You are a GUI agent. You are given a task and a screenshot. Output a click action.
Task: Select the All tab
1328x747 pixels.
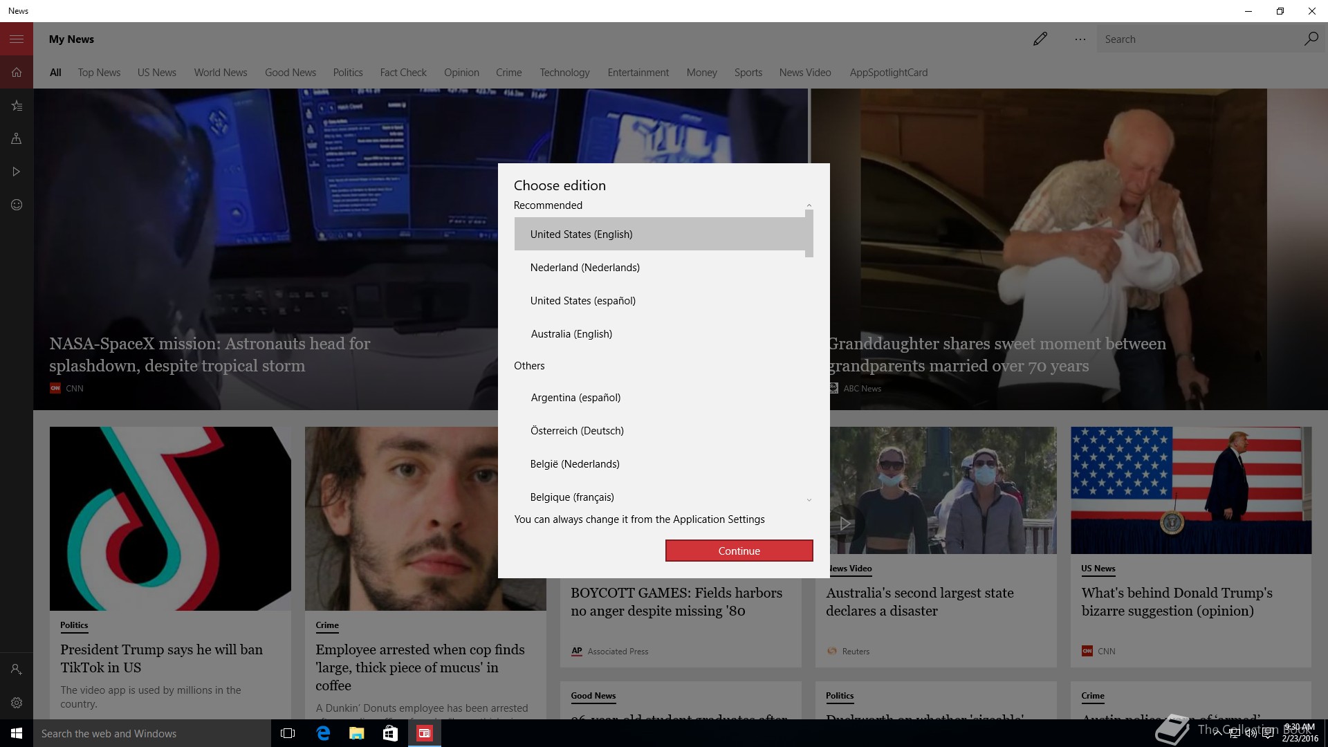(55, 73)
